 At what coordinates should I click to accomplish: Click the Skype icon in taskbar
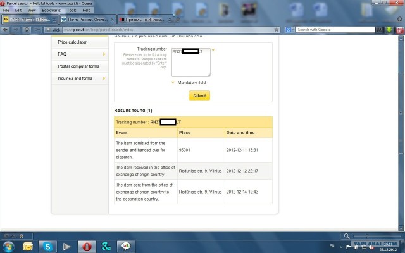(47, 245)
